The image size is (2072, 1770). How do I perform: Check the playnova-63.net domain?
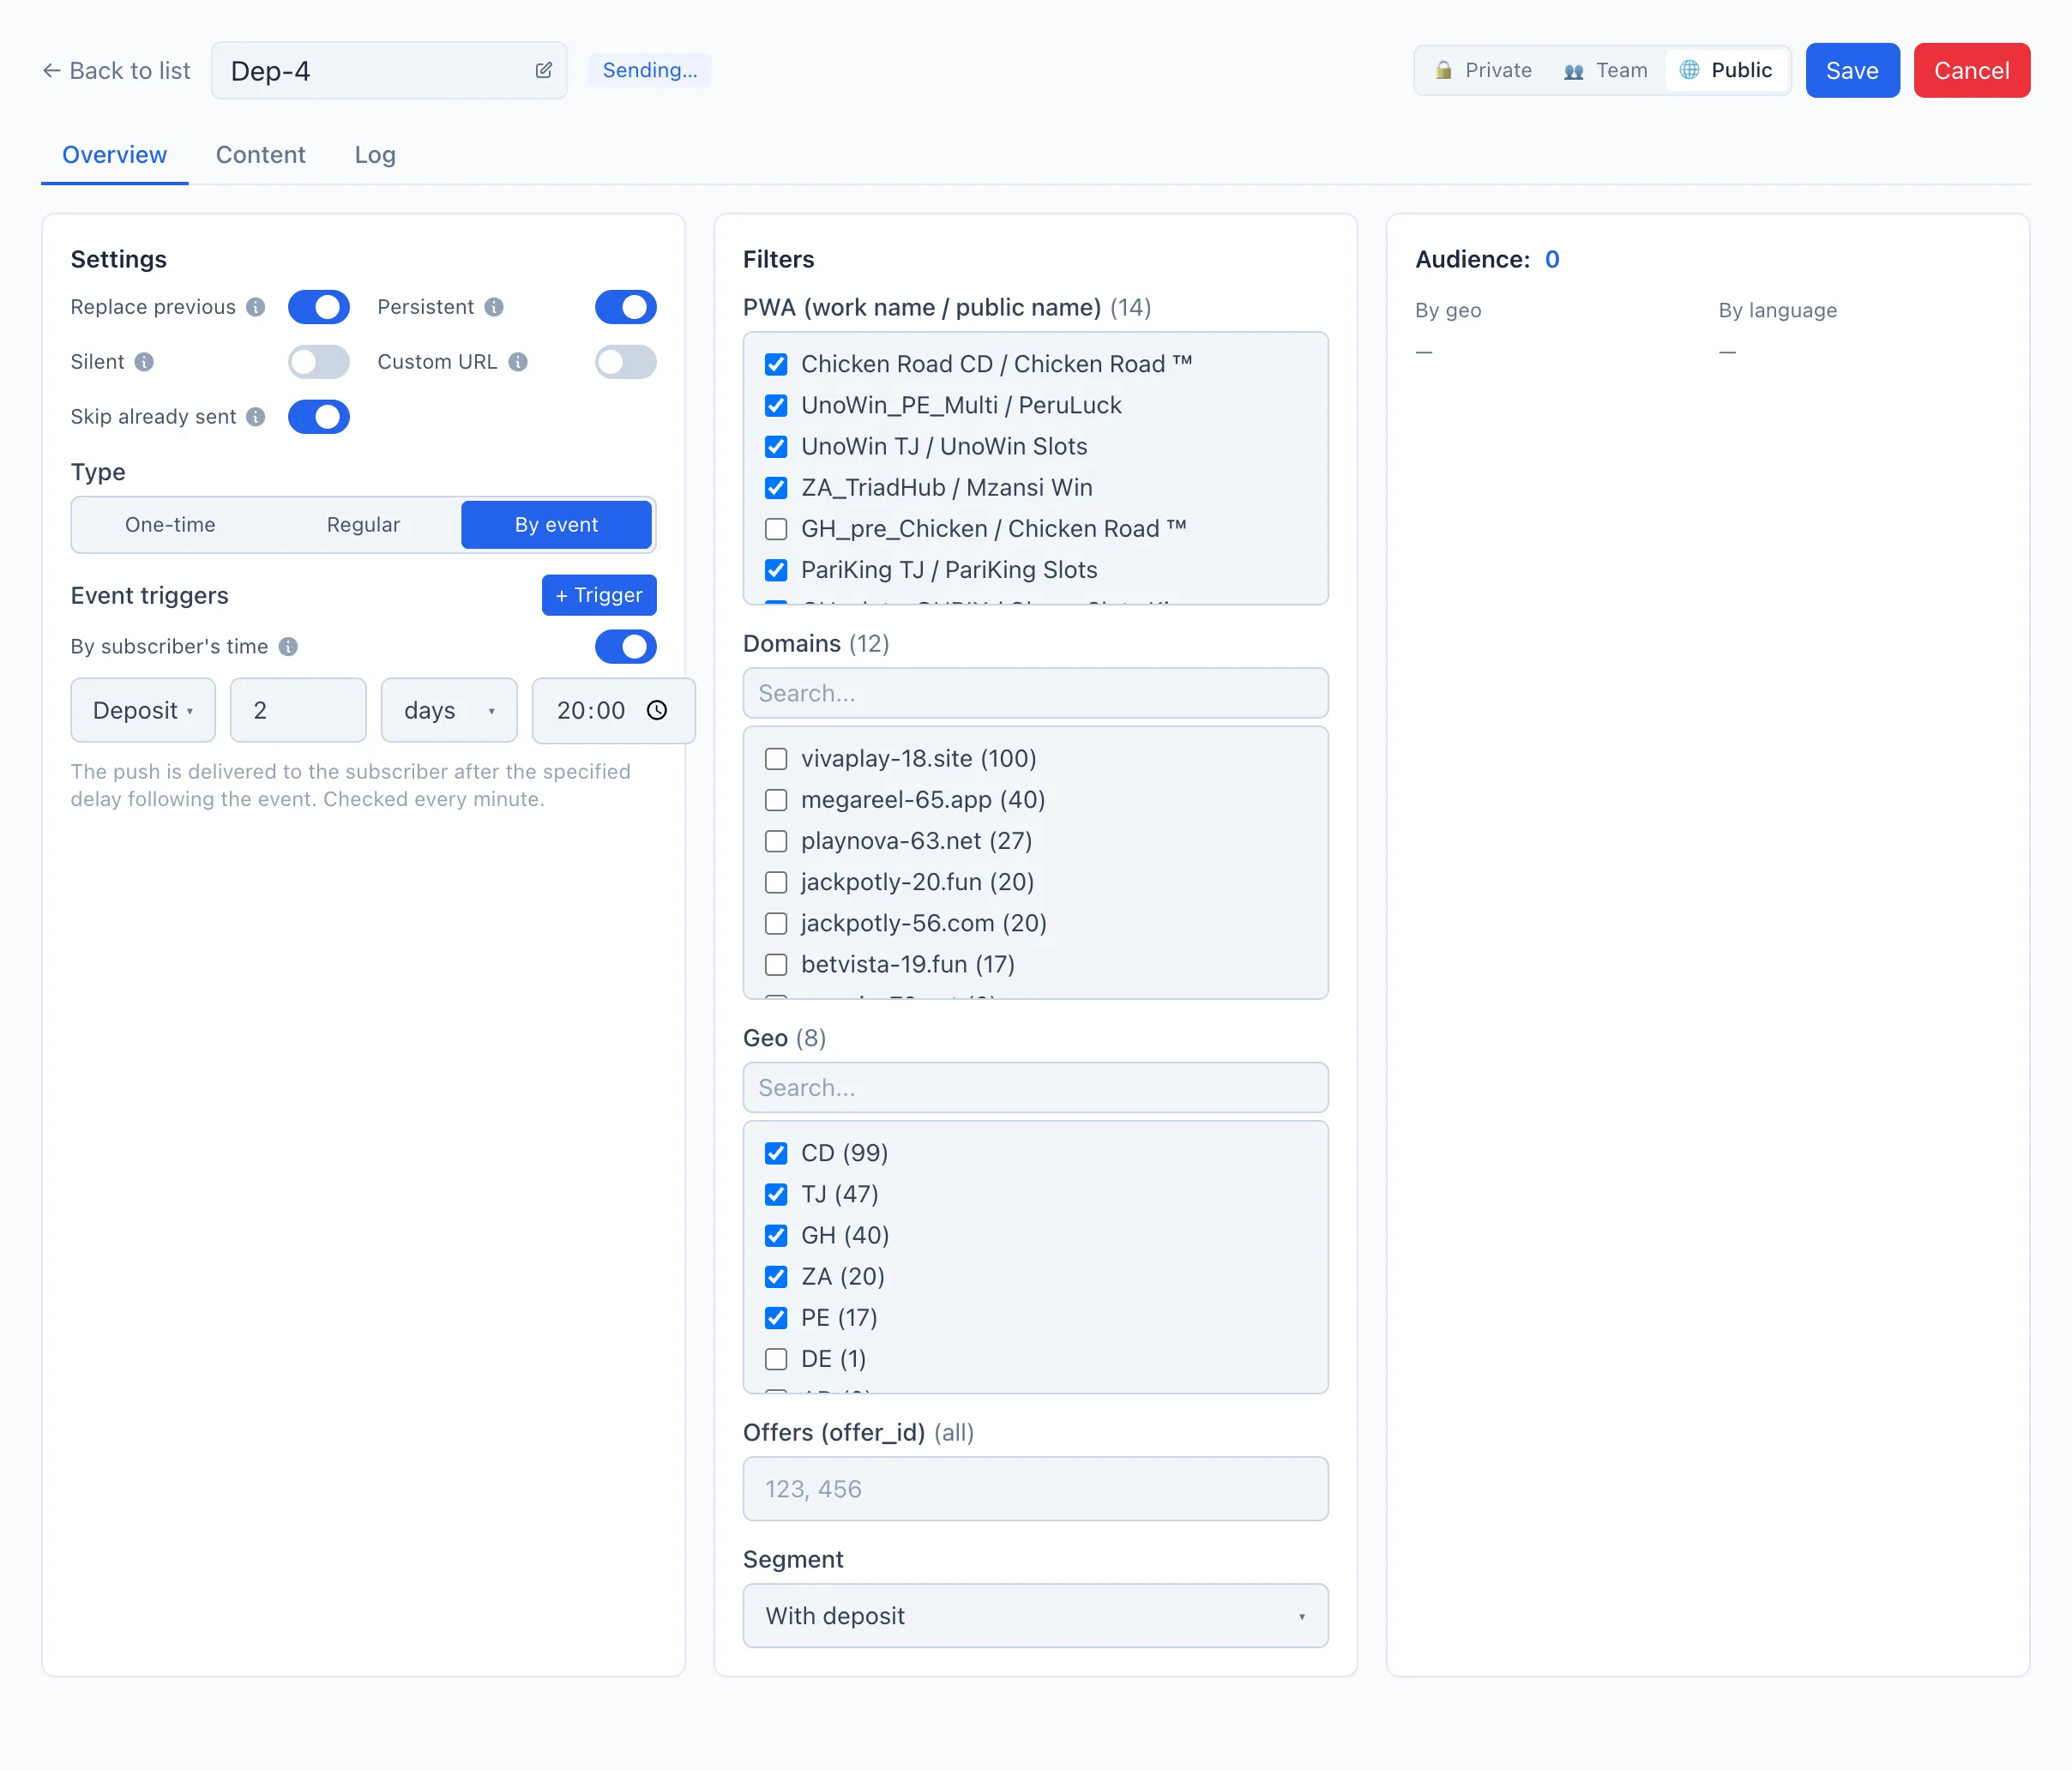click(776, 841)
